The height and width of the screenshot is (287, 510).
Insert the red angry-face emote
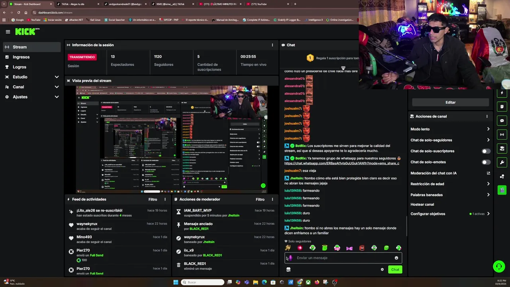tap(362, 248)
